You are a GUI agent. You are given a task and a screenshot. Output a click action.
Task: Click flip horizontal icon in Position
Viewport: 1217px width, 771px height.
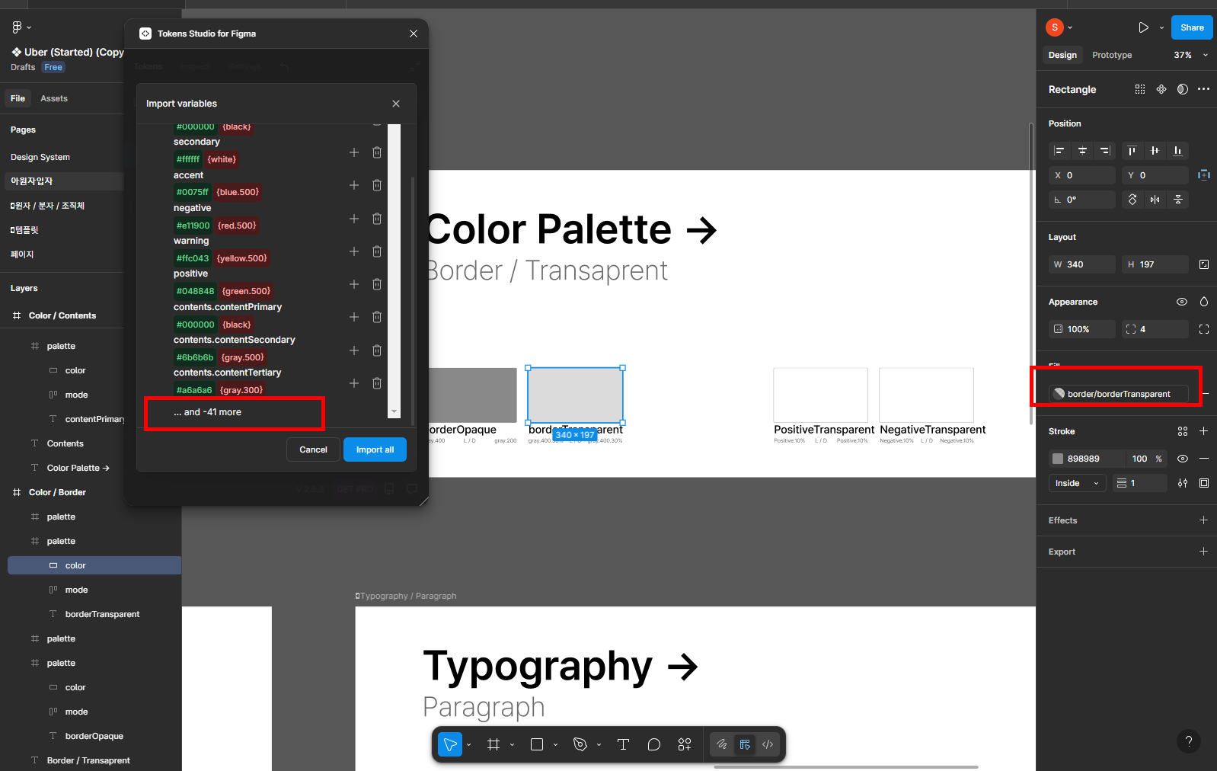pyautogui.click(x=1155, y=200)
